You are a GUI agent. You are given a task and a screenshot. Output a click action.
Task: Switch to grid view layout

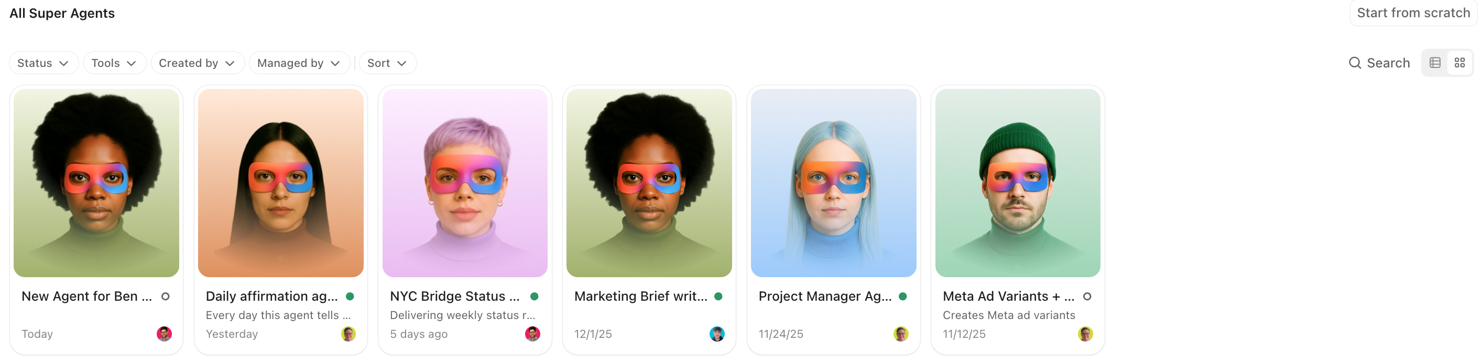1460,63
